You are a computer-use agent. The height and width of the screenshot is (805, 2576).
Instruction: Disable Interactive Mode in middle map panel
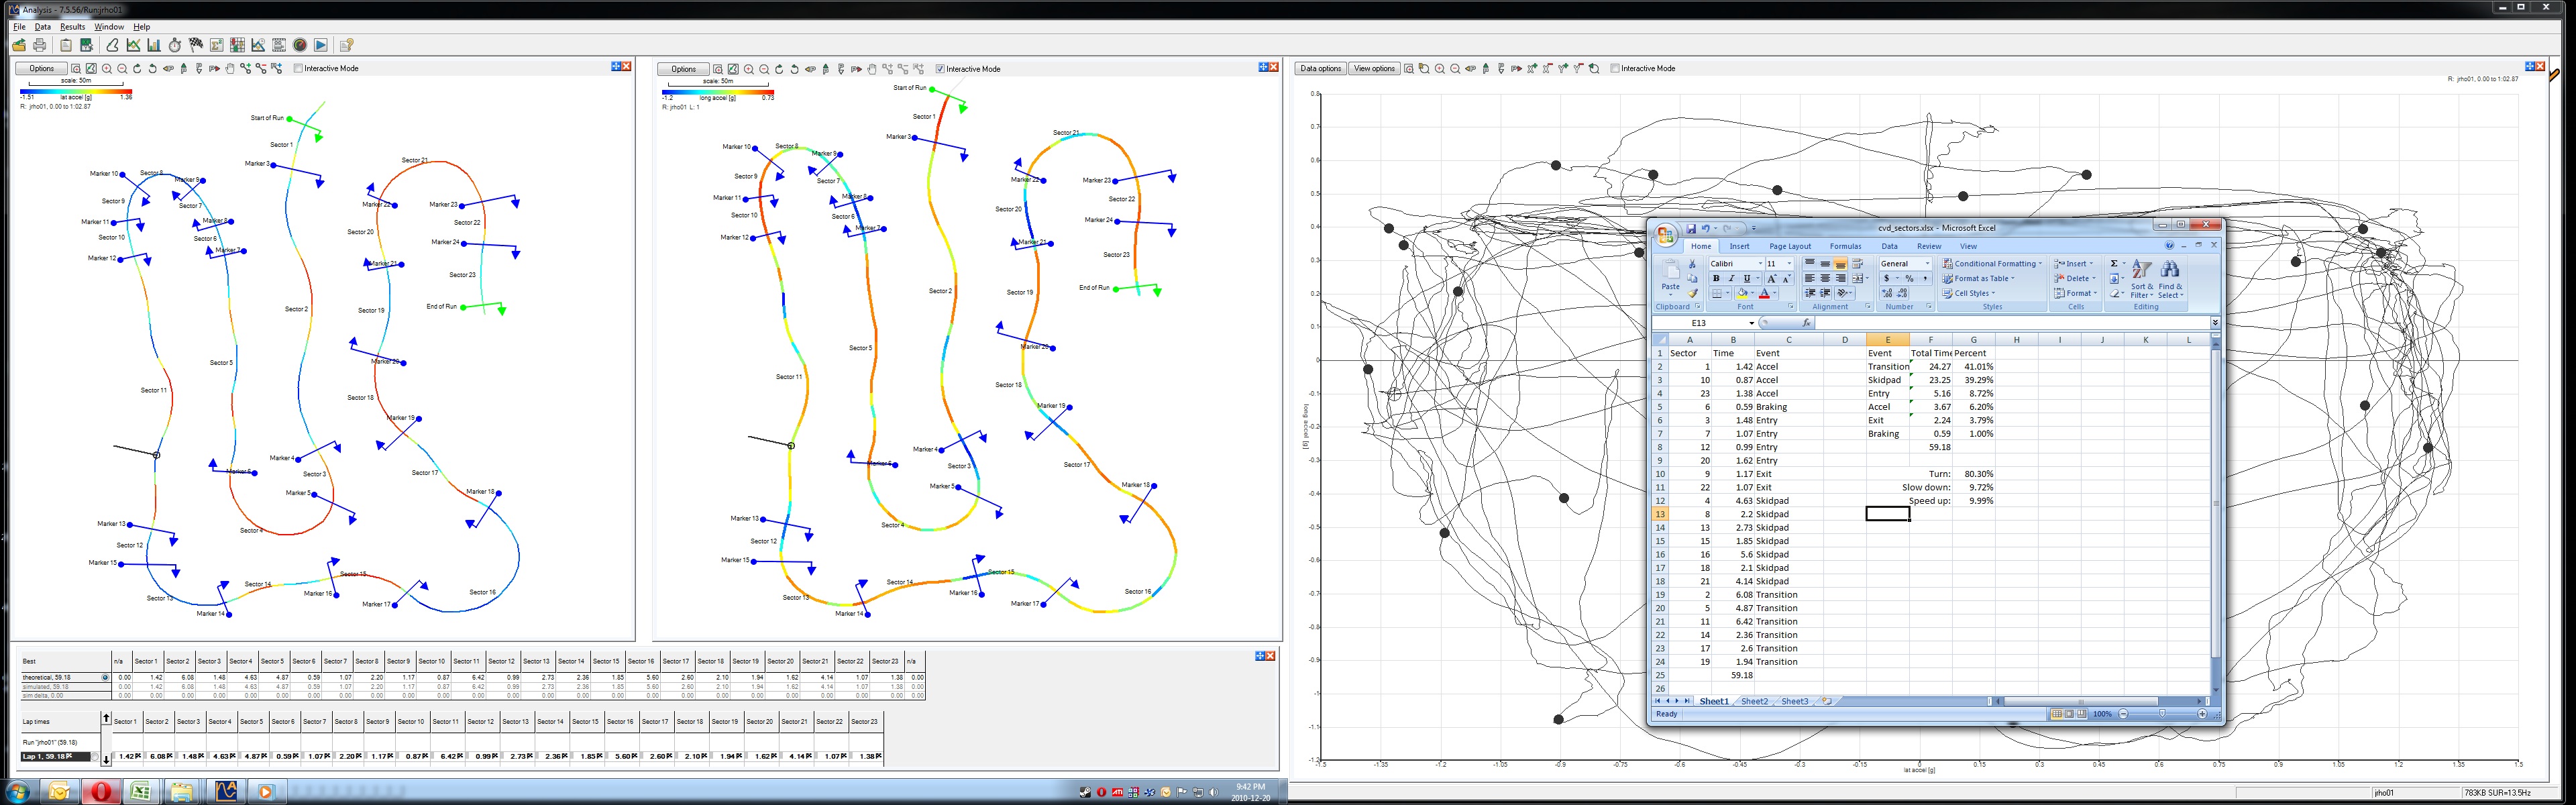(x=940, y=69)
